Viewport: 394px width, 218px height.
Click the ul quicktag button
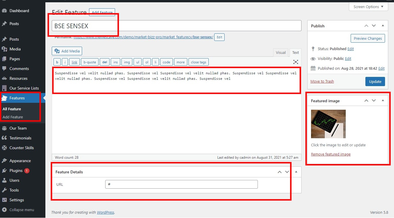pyautogui.click(x=138, y=62)
